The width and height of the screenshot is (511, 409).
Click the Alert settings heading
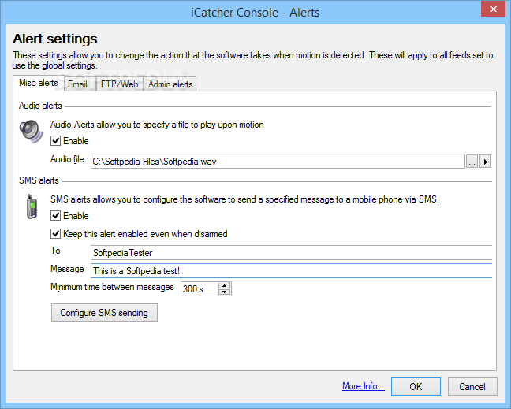coord(55,39)
